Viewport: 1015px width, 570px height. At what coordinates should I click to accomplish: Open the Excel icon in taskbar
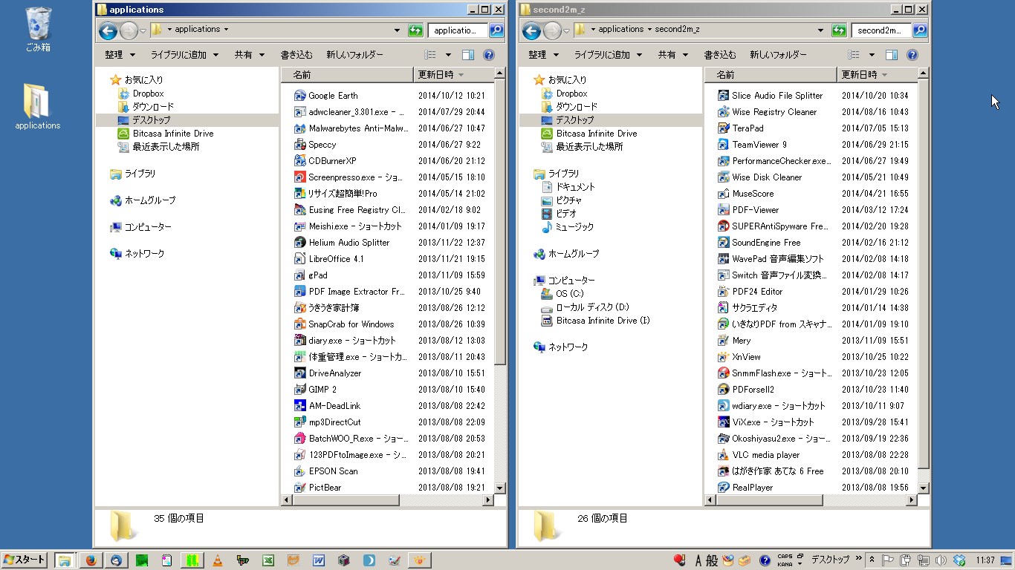[268, 560]
